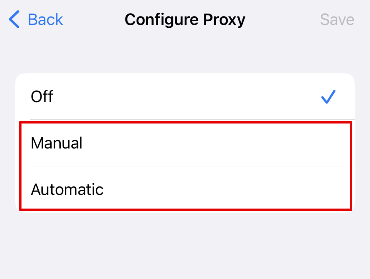Click the middle of the Manual row
Screen dimensions: 370x279
click(185, 143)
